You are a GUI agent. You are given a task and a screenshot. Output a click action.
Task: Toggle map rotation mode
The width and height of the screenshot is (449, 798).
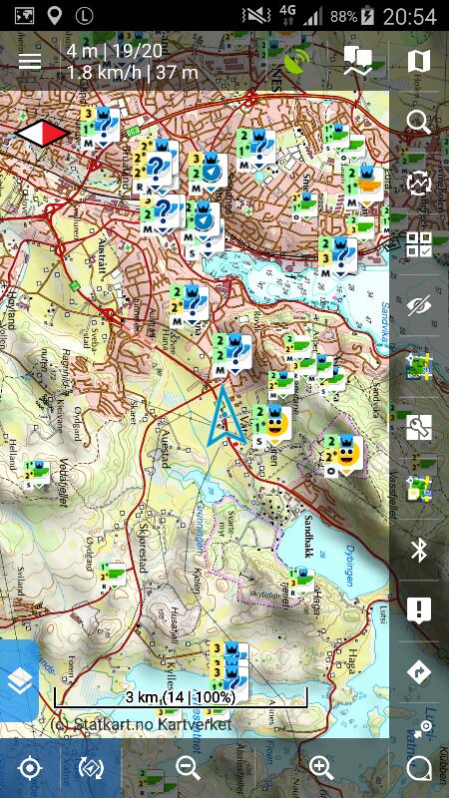91,768
